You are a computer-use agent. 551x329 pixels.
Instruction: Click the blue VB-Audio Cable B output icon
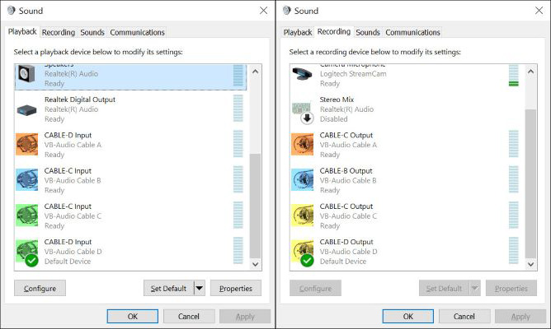[x=302, y=180]
